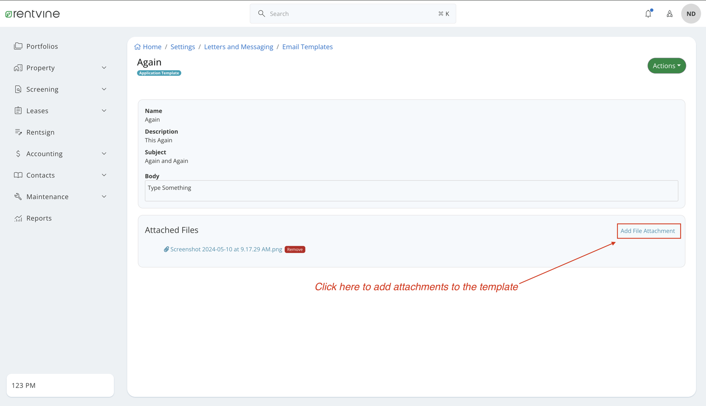Image resolution: width=706 pixels, height=406 pixels.
Task: Open notifications via the bell icon
Action: 648,14
